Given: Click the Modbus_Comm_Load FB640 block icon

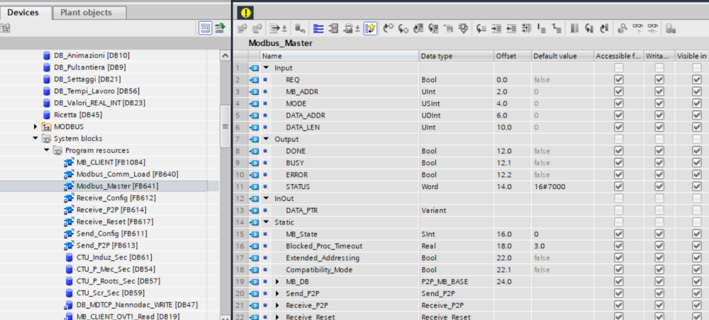Looking at the screenshot, I should click(x=69, y=174).
